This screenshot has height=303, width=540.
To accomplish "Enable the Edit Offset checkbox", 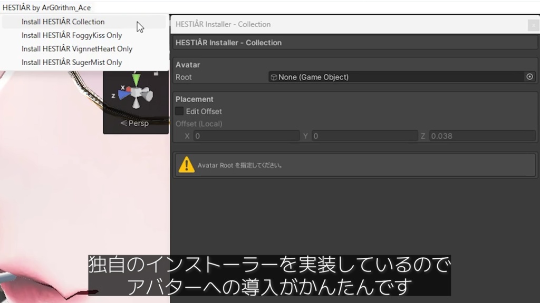I will click(x=180, y=111).
